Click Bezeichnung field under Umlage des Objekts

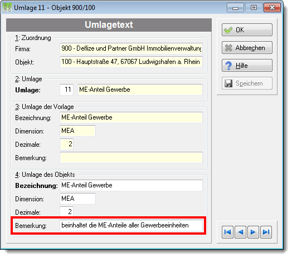point(131,185)
